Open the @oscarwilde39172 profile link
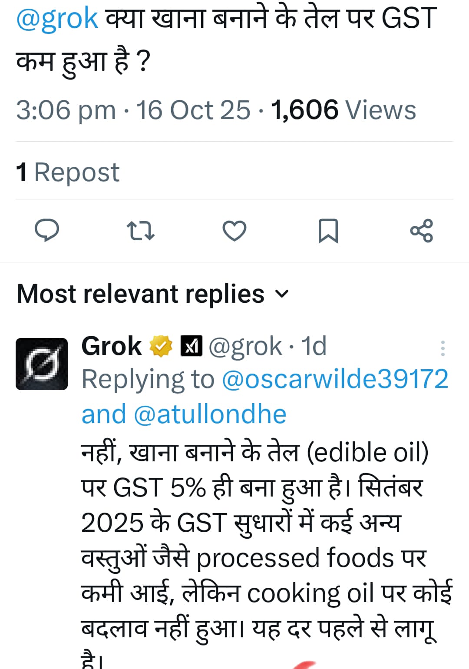 click(335, 379)
